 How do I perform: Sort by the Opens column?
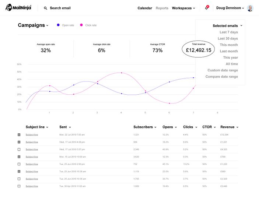click(169, 127)
